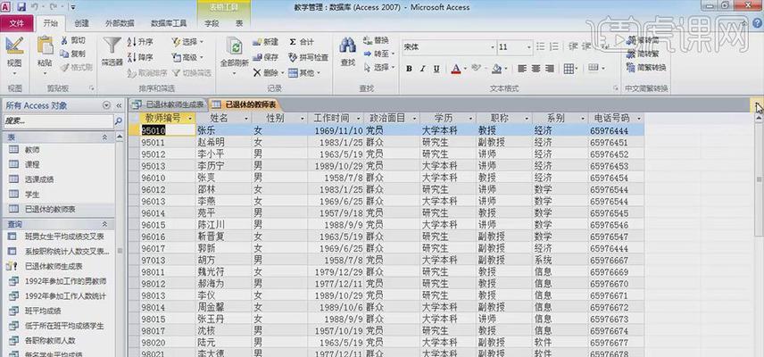
Task: Toggle italic formatting
Action: coord(422,69)
